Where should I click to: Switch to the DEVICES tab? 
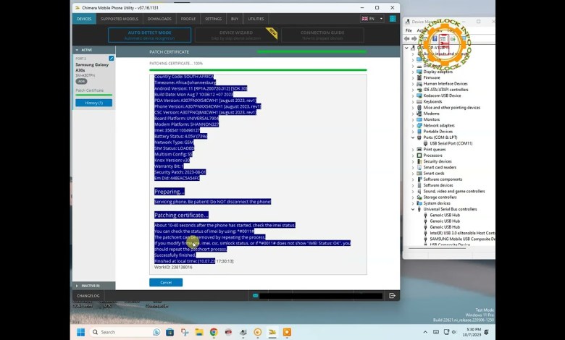coord(84,19)
